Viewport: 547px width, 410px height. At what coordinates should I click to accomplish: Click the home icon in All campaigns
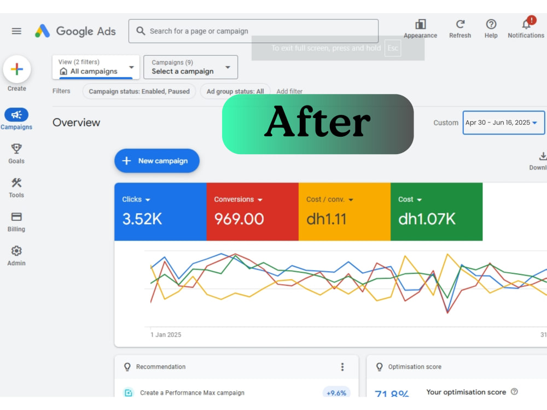pos(63,72)
